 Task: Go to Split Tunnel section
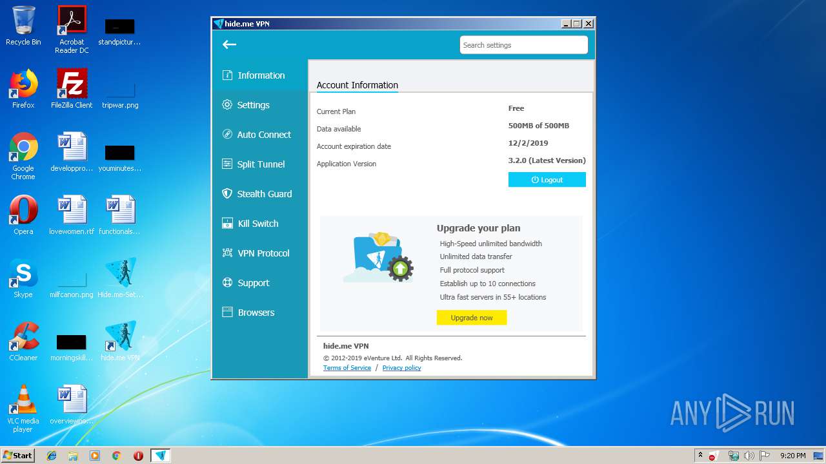coord(260,164)
